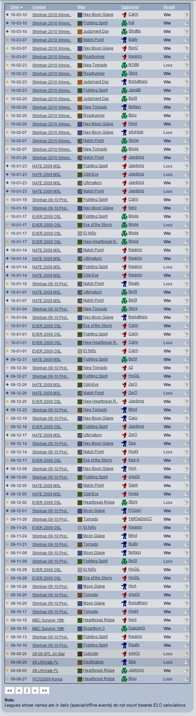The image size is (196, 716).
Task: Sort by the Opponent column header
Action: [x=130, y=7]
